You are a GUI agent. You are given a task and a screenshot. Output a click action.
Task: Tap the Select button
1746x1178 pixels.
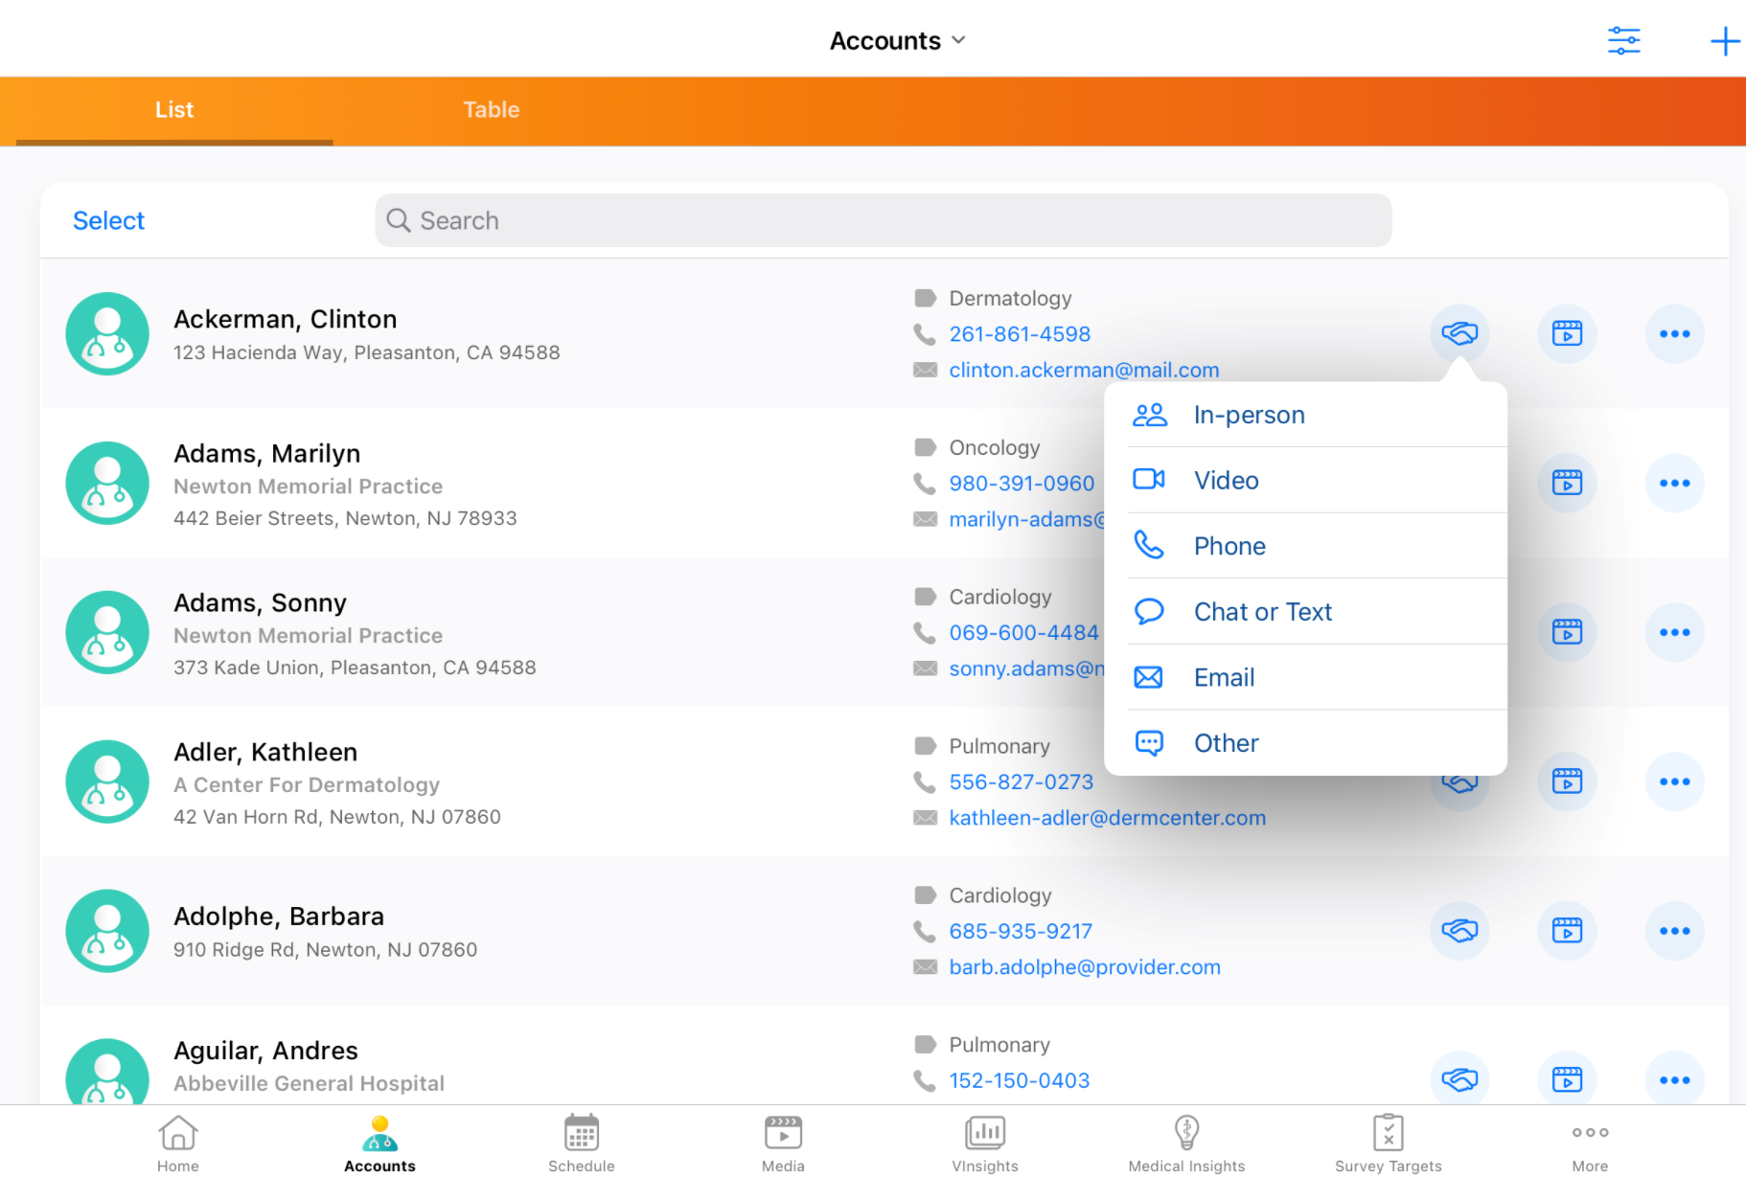pos(108,221)
